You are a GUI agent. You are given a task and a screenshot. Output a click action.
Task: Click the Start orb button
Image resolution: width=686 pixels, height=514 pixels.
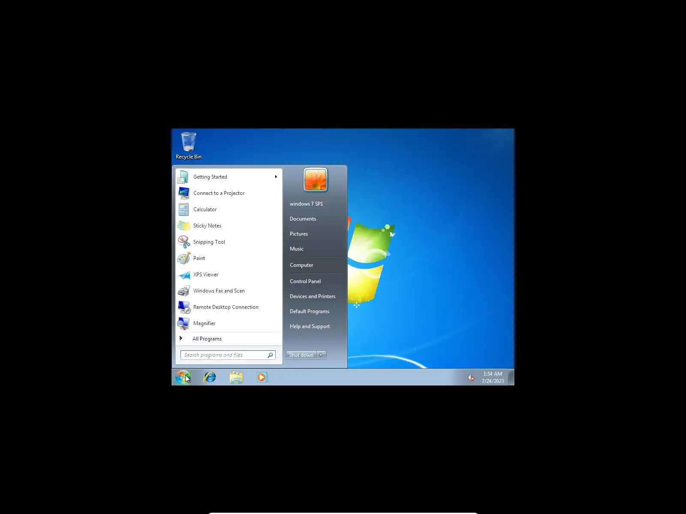183,377
